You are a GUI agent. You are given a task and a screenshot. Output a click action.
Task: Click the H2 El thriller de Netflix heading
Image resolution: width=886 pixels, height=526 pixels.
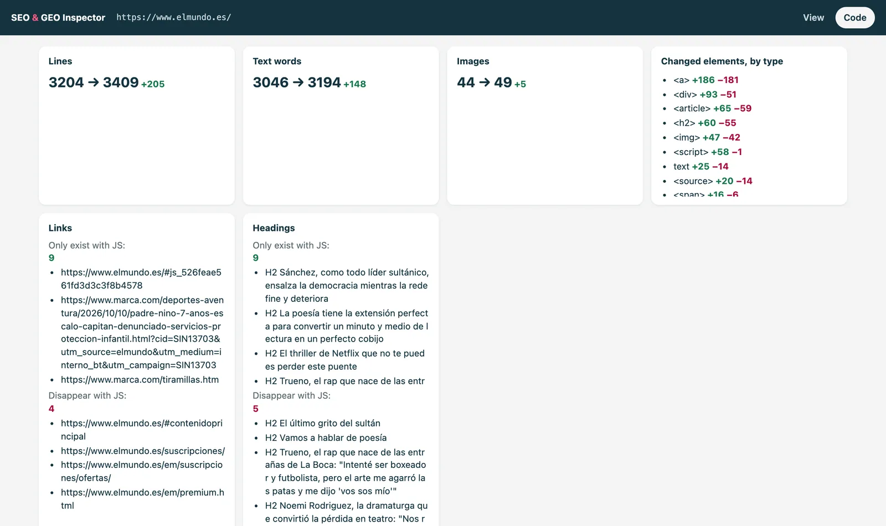coord(345,359)
